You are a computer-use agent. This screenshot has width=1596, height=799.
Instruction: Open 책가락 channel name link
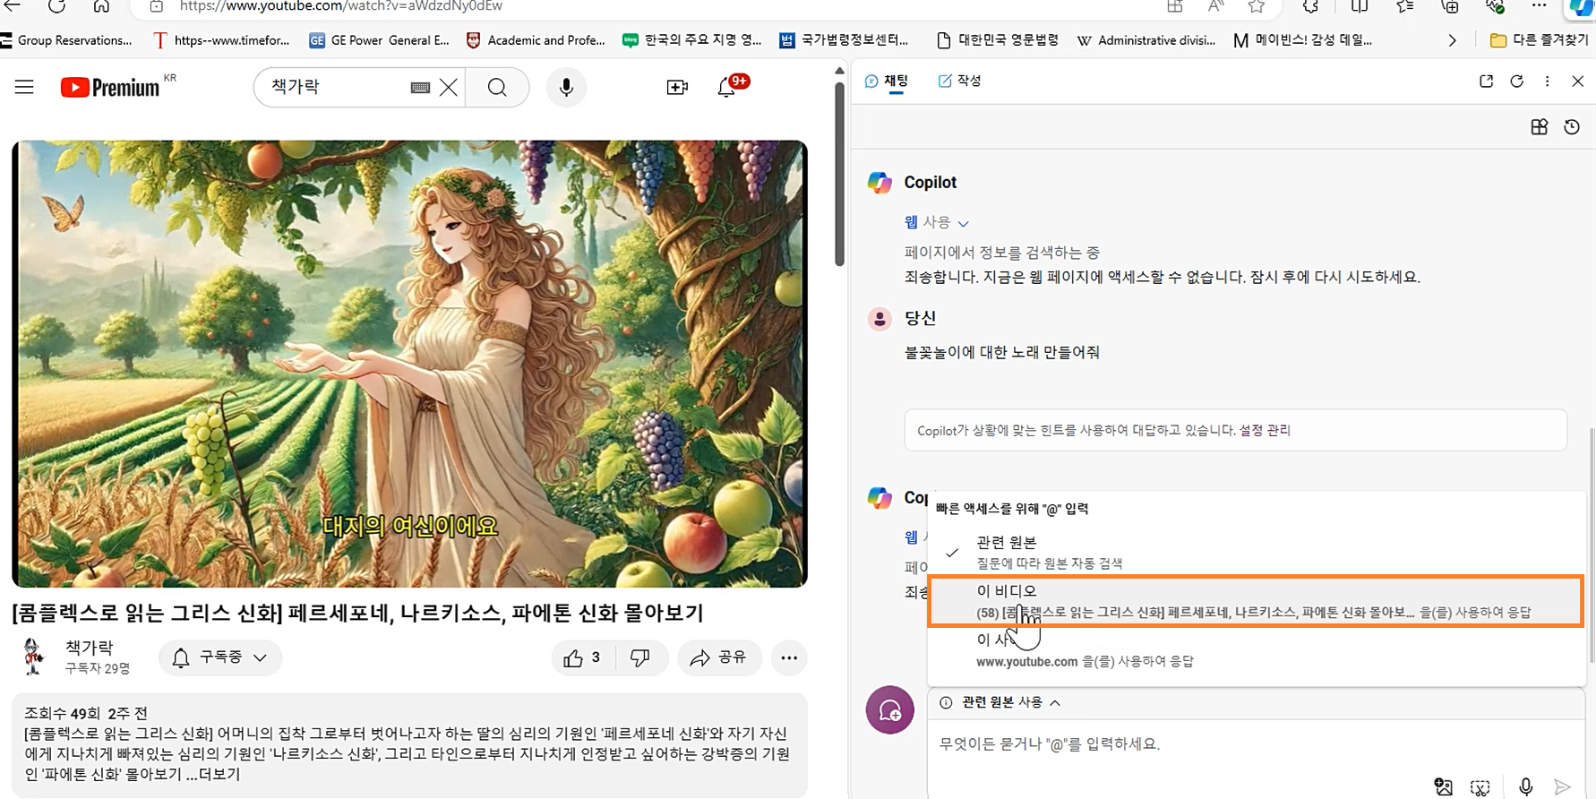pos(90,647)
